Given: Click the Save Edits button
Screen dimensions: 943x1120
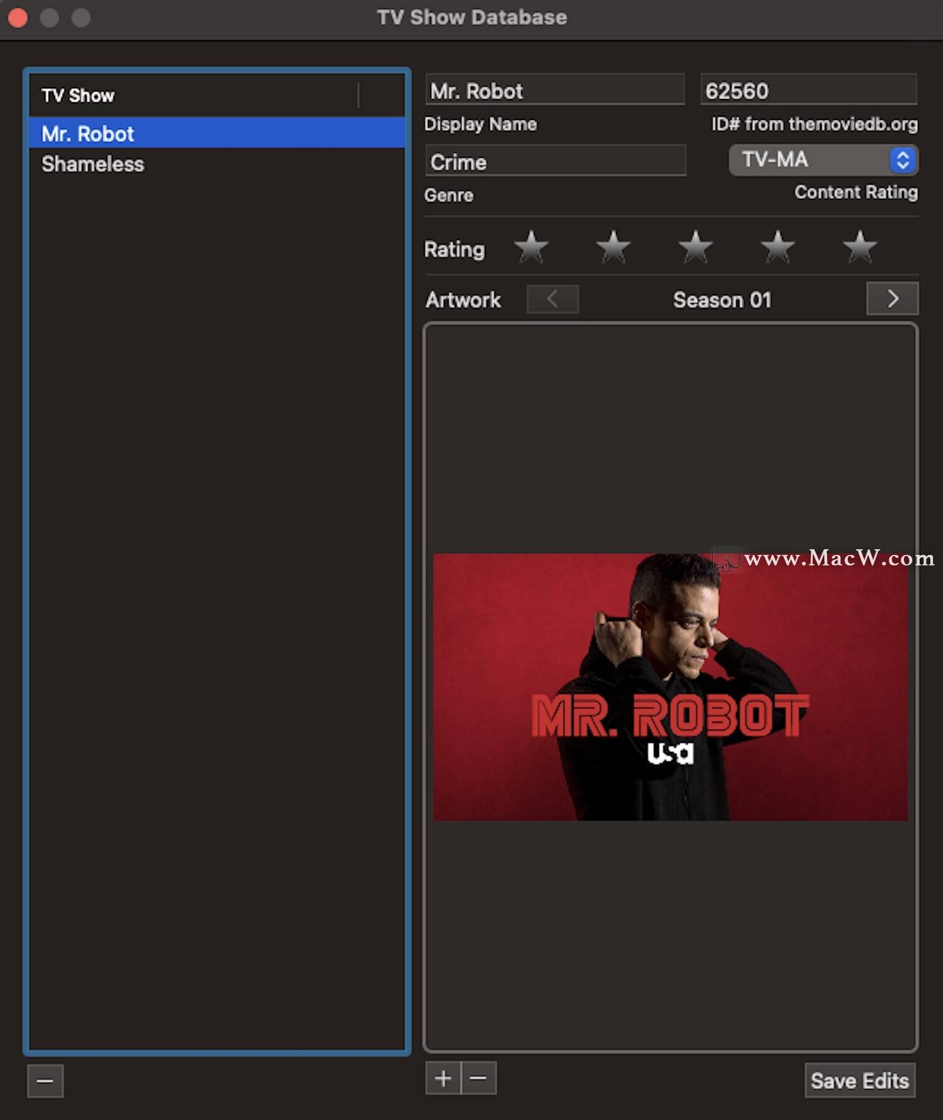Looking at the screenshot, I should (x=860, y=1081).
